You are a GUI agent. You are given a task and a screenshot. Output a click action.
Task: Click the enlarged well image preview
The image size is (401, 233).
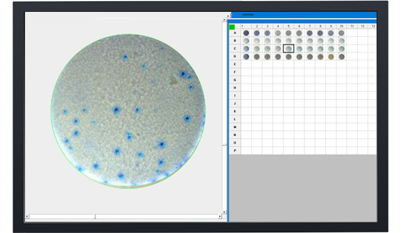click(128, 111)
